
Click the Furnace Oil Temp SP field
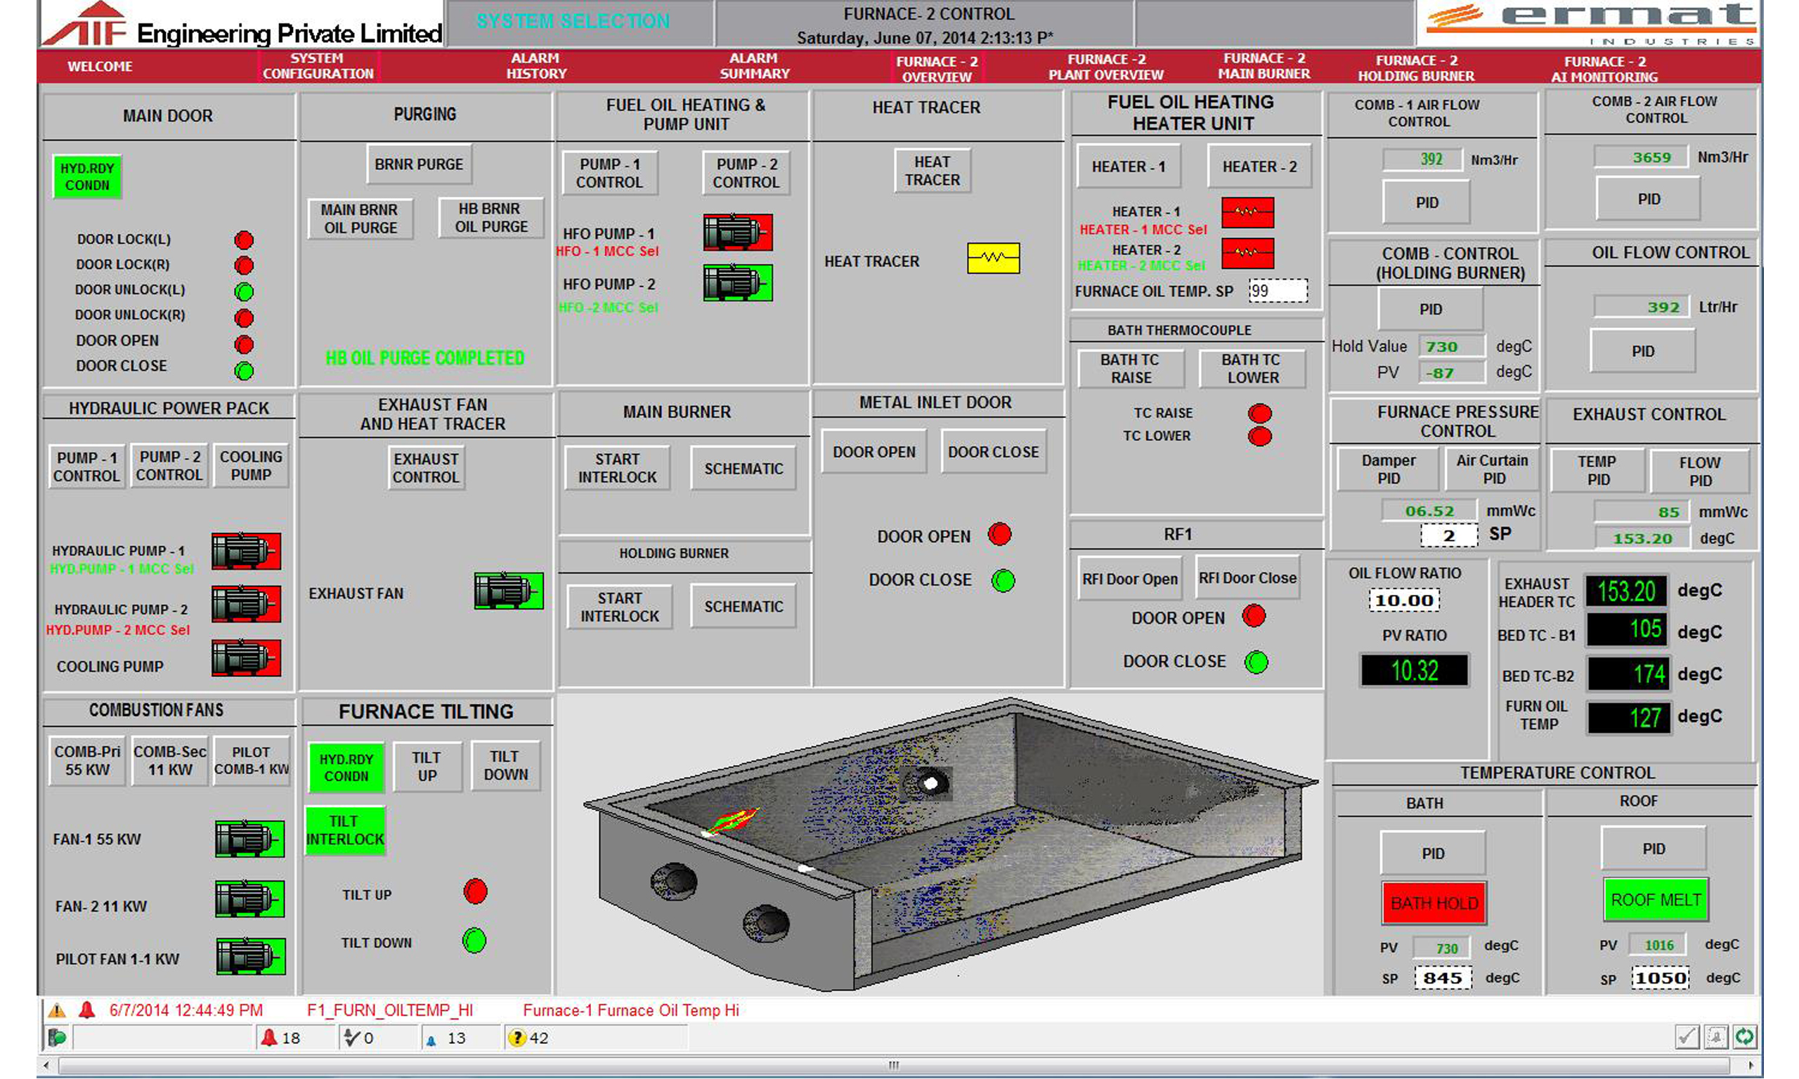tap(1278, 292)
